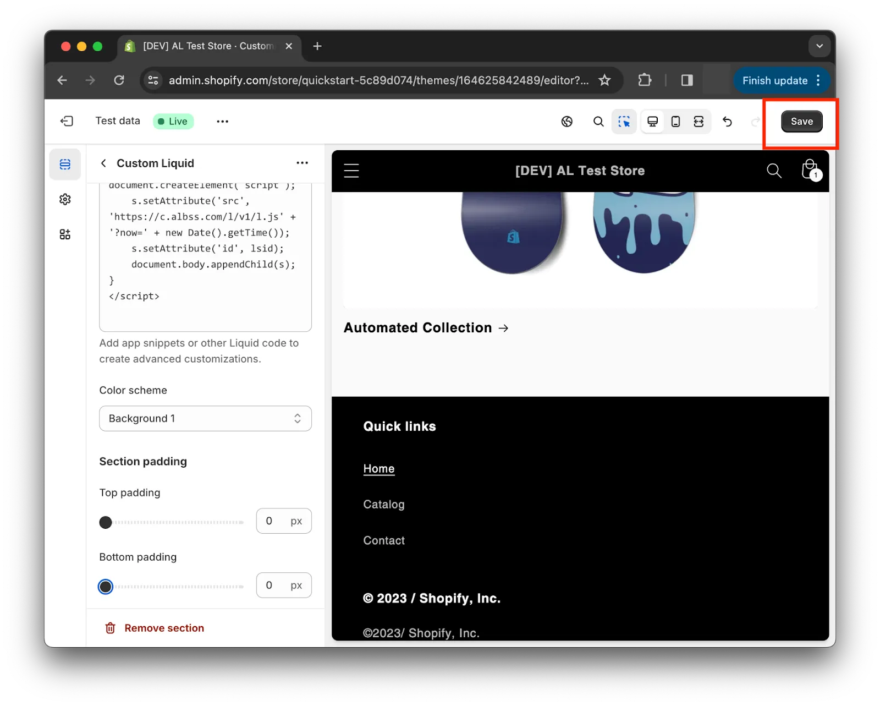The height and width of the screenshot is (706, 880).
Task: Open the Chrome three-dot menu
Action: tap(818, 80)
